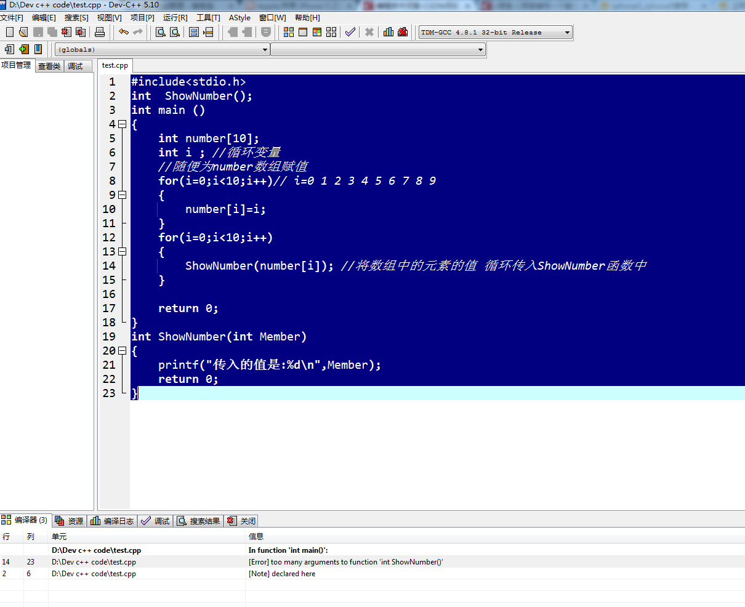Open the 窗口[W] menu

[272, 18]
